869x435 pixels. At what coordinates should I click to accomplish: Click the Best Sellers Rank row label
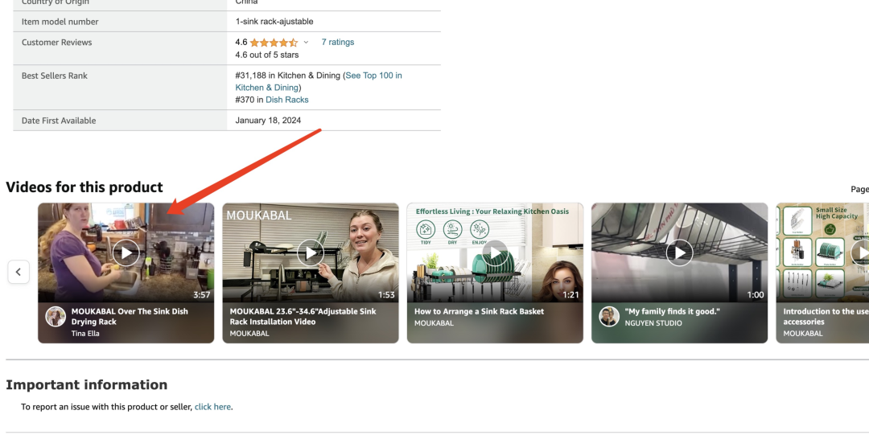pyautogui.click(x=55, y=76)
